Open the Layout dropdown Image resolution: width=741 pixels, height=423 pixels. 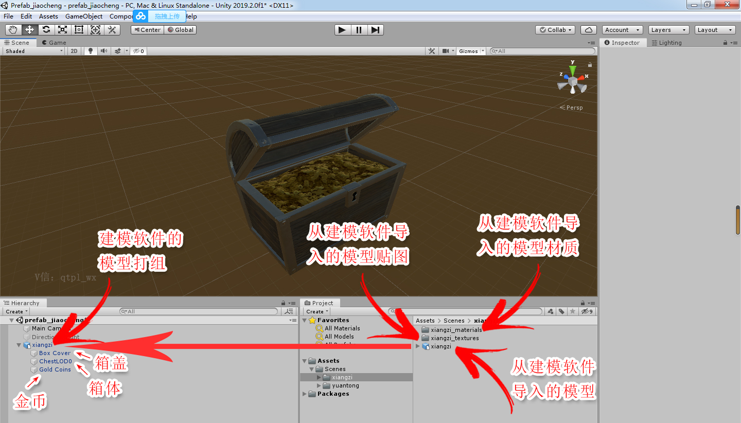[715, 30]
